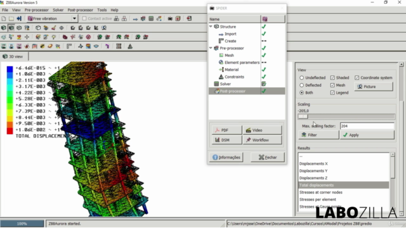Image resolution: width=406 pixels, height=228 pixels.
Task: Click the black SPIDER icon in top toolbar
Action: [170, 18]
